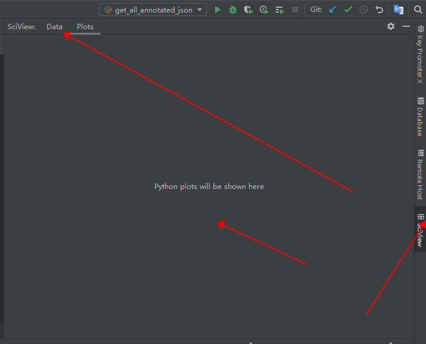Rollback changes with the undo arrow

tap(379, 10)
